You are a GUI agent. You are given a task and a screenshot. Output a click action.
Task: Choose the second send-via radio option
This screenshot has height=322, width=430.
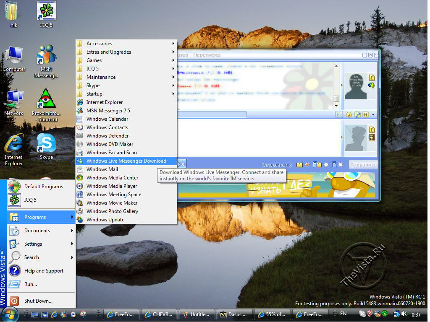pyautogui.click(x=326, y=165)
